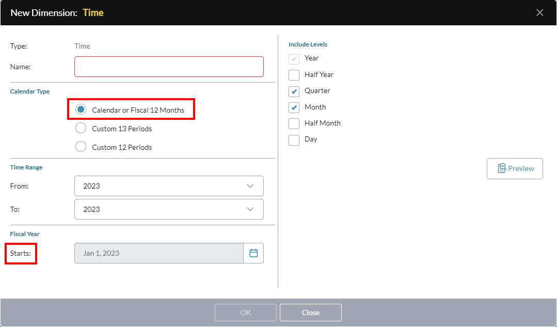Click the Time Range section label
Screen dimensions: 557x327
[26, 167]
